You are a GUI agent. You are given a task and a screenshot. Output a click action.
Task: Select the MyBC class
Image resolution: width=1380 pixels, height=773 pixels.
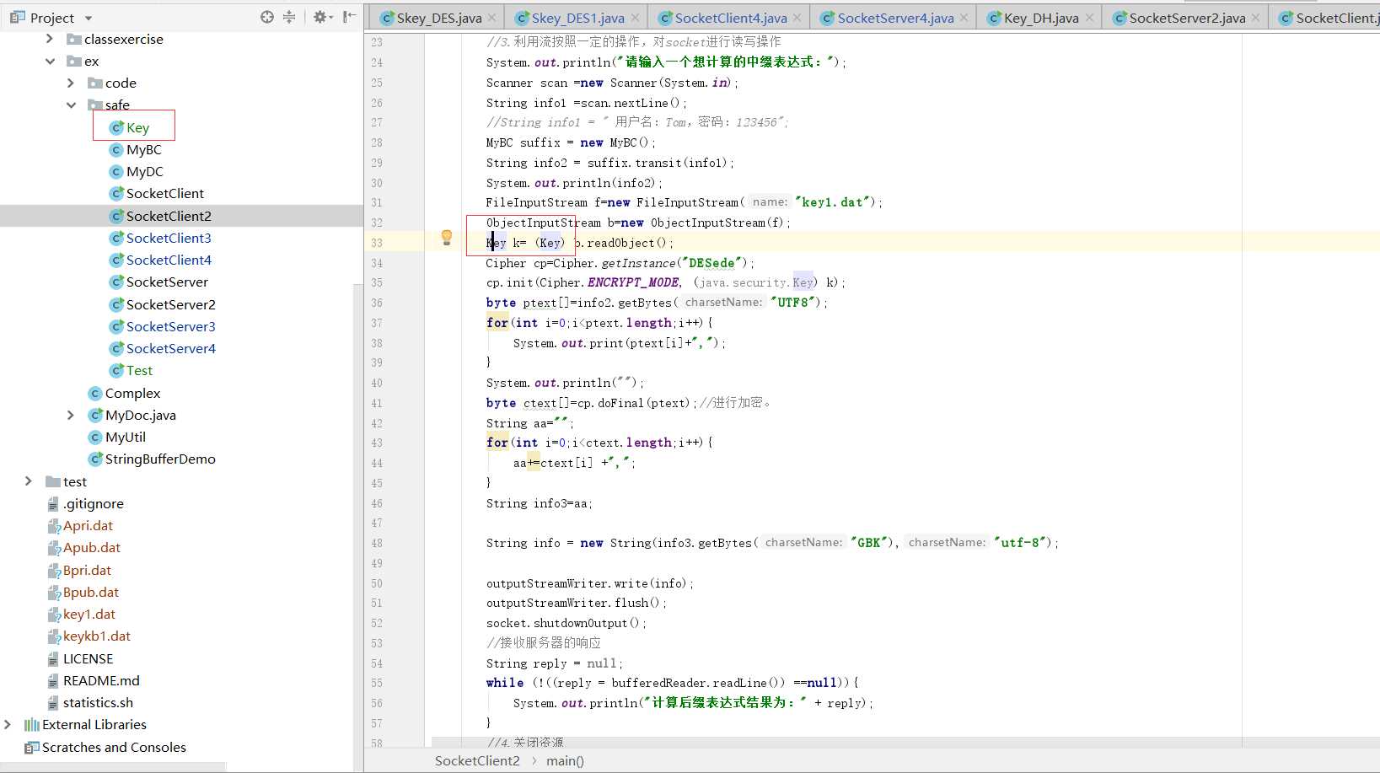(143, 149)
